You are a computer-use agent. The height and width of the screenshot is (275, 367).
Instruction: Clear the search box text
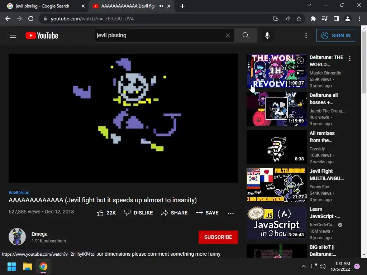pyautogui.click(x=228, y=35)
